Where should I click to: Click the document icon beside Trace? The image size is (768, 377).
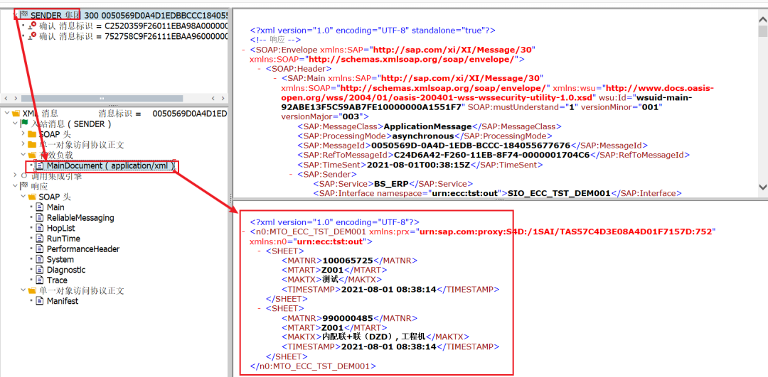tap(40, 280)
